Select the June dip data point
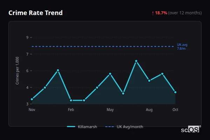 tap(123, 93)
